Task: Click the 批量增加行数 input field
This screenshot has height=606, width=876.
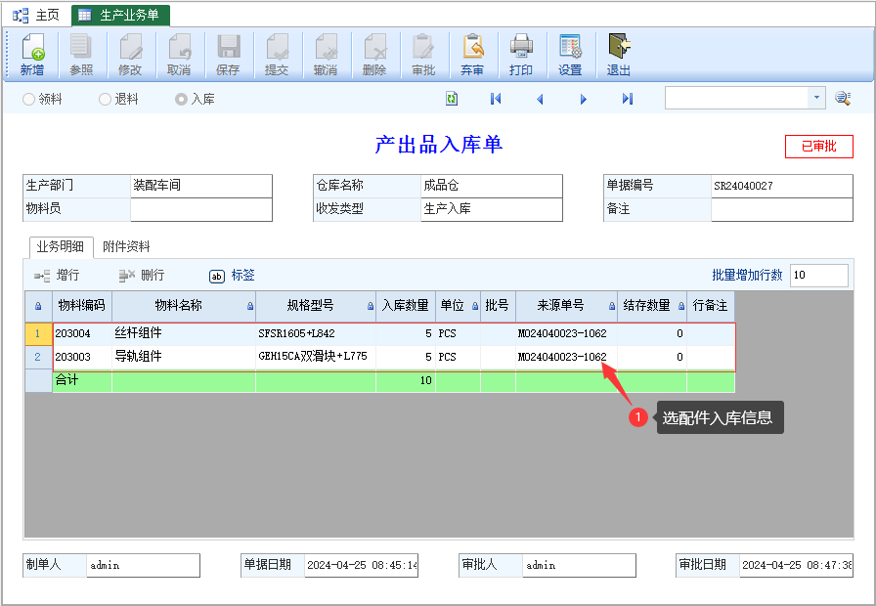Action: (818, 275)
